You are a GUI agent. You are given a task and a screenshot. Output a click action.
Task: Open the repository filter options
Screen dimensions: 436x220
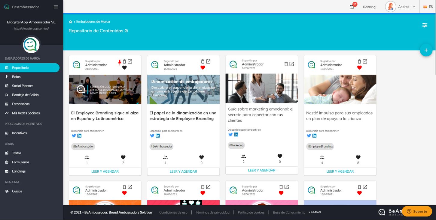tap(425, 25)
